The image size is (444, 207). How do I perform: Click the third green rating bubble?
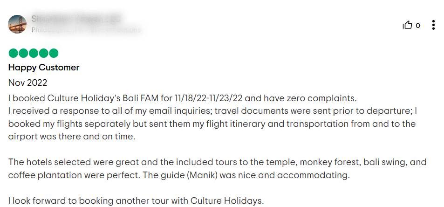[x=34, y=53]
